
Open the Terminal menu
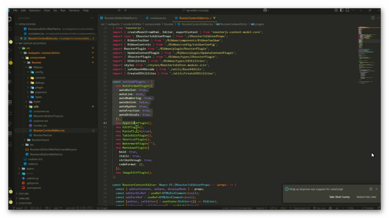(74, 10)
